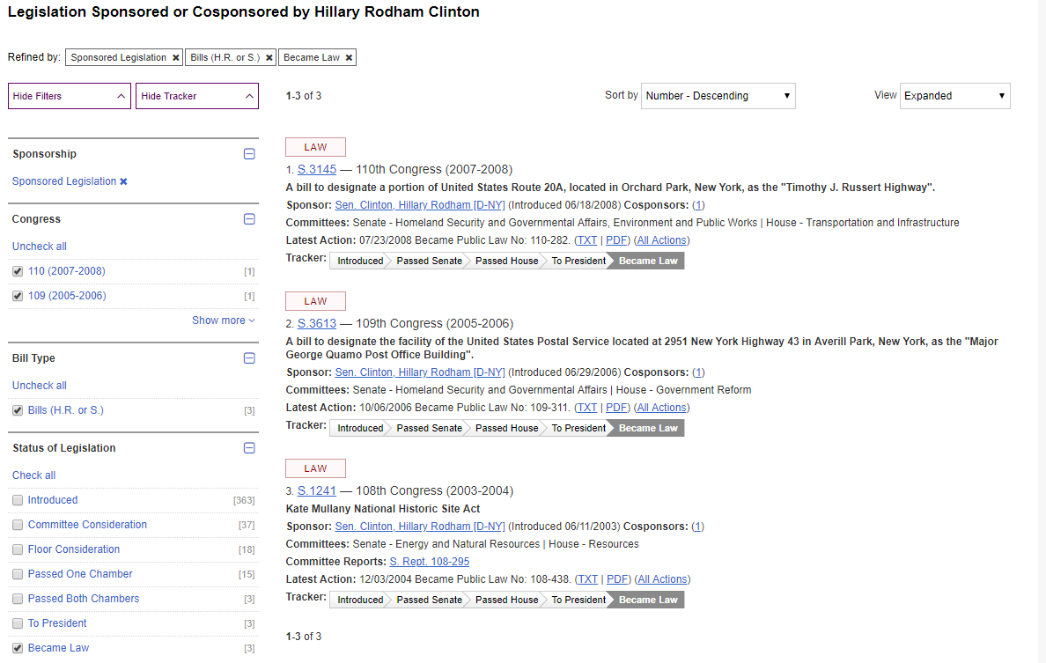The image size is (1046, 663).
Task: Collapse filters with Hide Filters button
Action: pyautogui.click(x=70, y=96)
